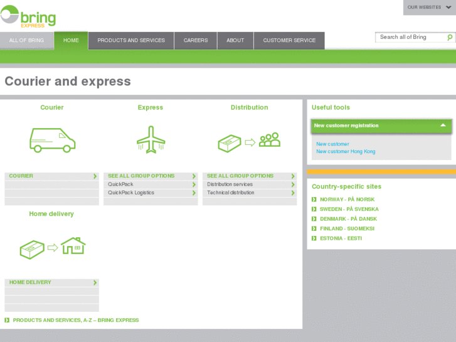Open Finland - Suomeksi site link
Image resolution: width=456 pixels, height=342 pixels.
(347, 228)
